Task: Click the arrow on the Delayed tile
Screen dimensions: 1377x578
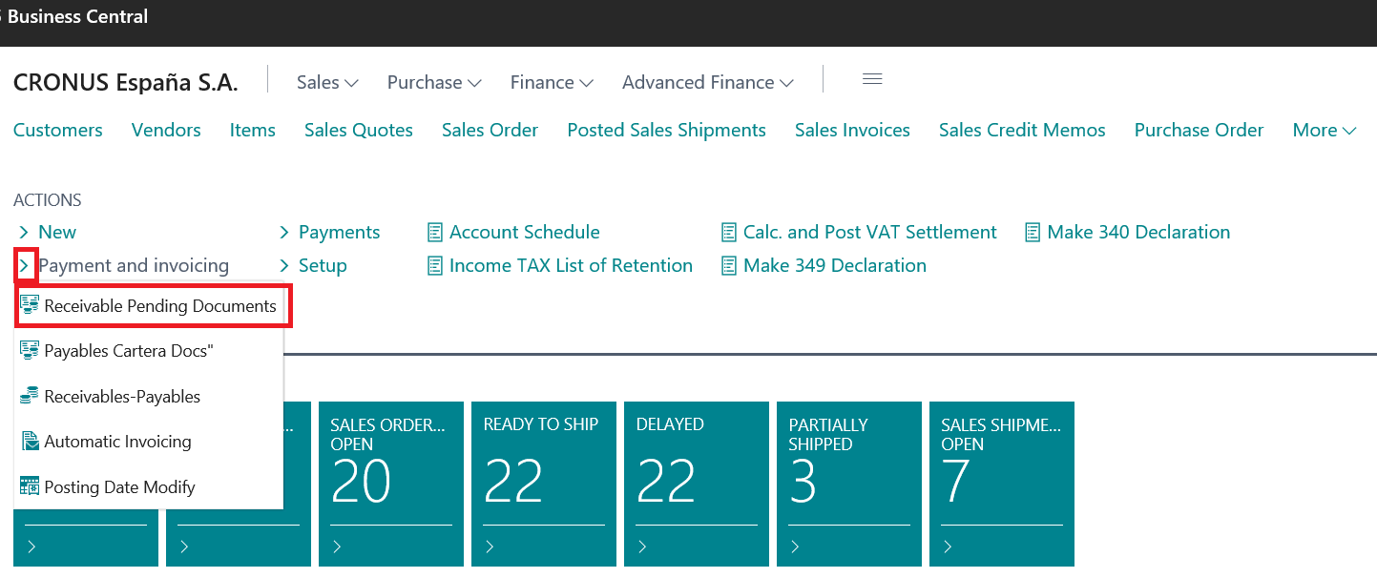Action: tap(642, 547)
